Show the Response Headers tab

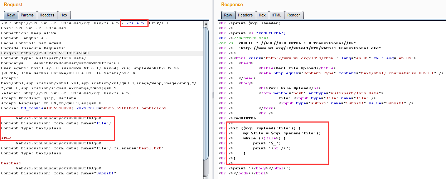(245, 15)
